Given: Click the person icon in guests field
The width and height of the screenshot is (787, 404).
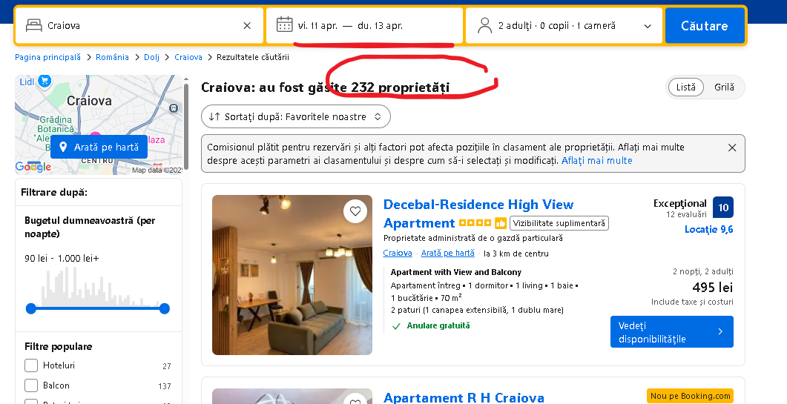Looking at the screenshot, I should [x=485, y=26].
